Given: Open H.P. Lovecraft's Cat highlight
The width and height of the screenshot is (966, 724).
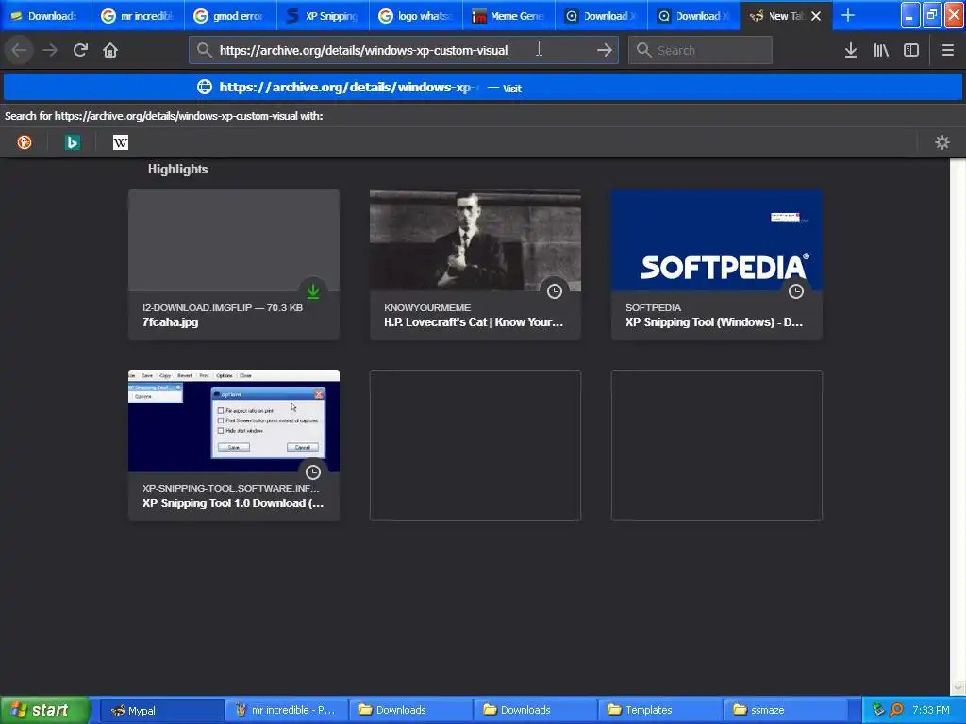Looking at the screenshot, I should [x=475, y=265].
